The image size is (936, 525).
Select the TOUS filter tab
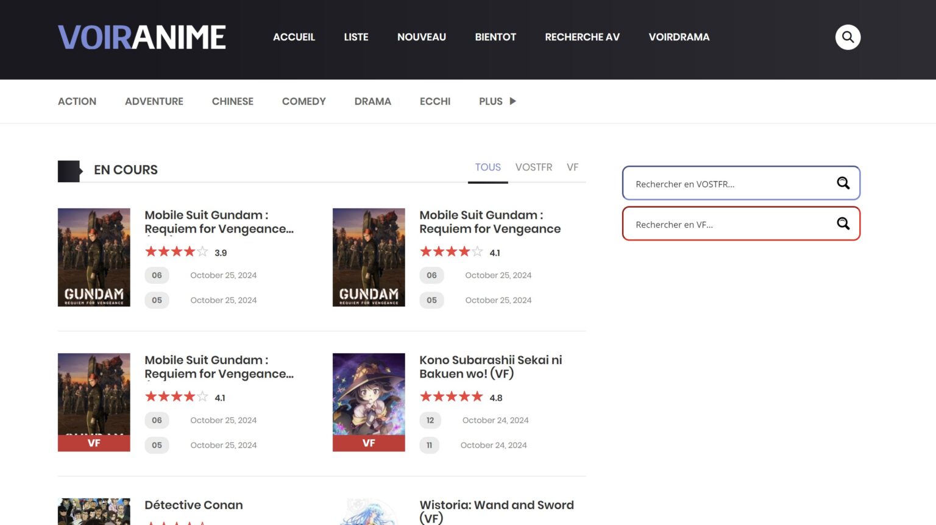487,167
